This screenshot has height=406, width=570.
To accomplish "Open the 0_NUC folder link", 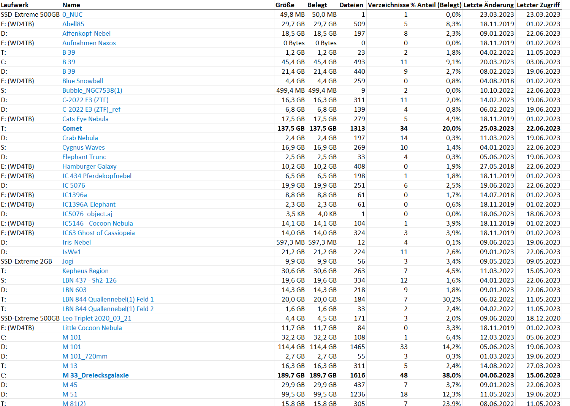I will click(72, 14).
